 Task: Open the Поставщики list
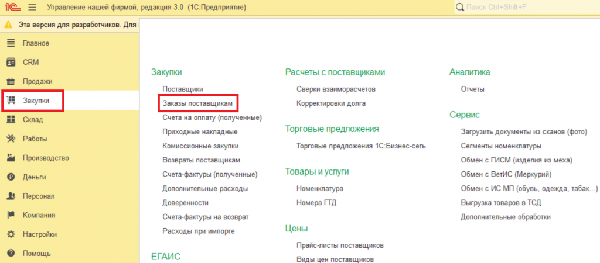point(183,89)
